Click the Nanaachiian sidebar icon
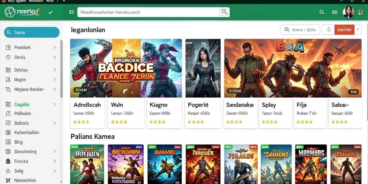The height and width of the screenshot is (184, 368). [x=8, y=180]
